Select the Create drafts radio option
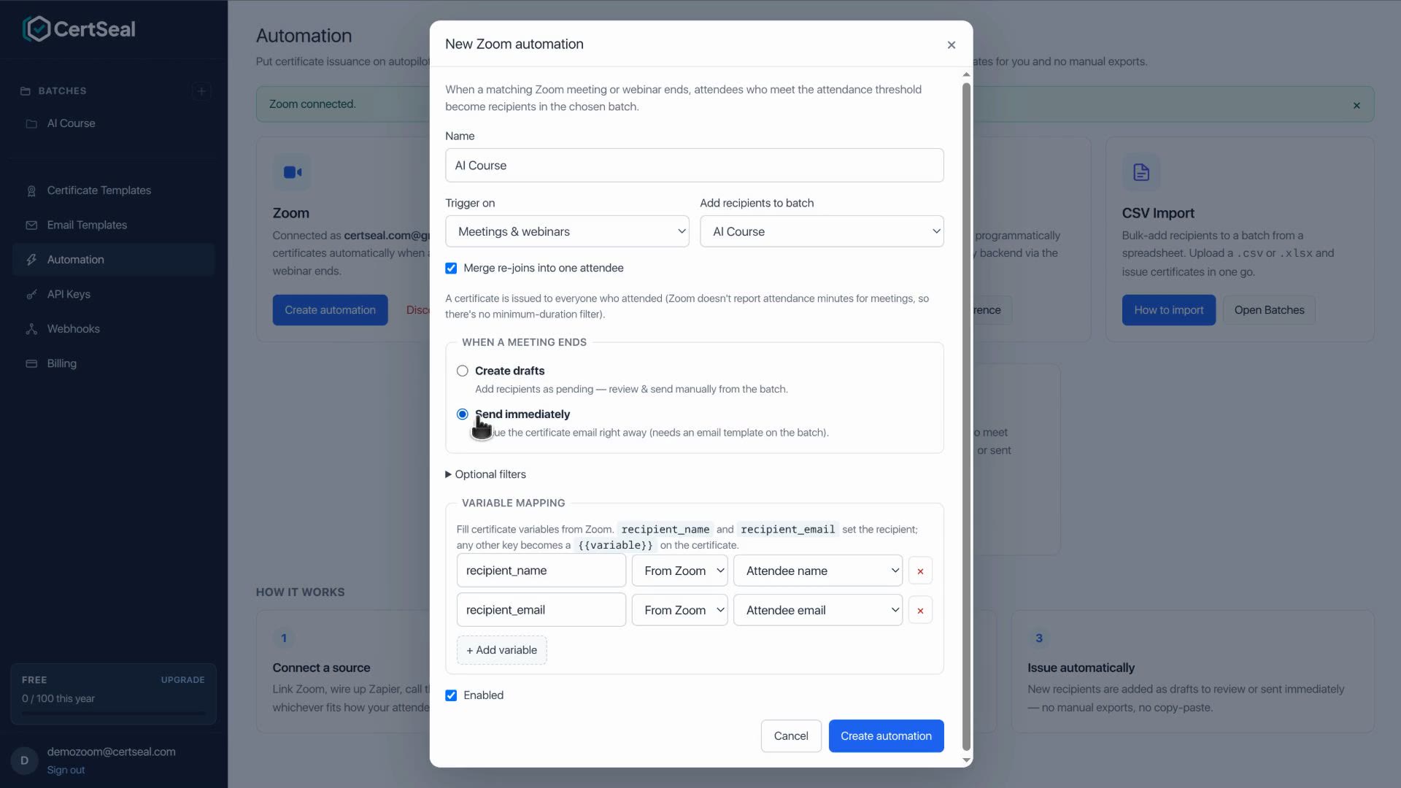 (463, 371)
